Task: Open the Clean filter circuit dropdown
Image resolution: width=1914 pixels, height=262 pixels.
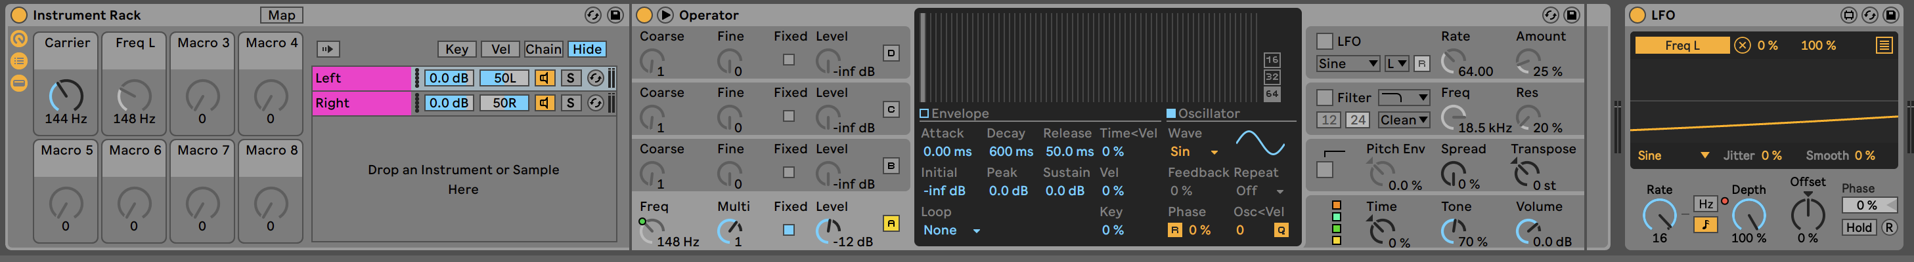Action: (1404, 120)
